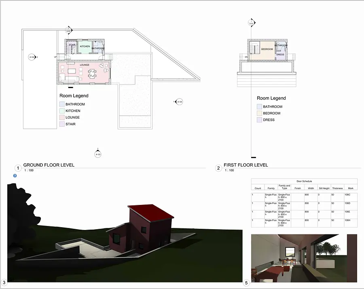Click the section head marker above ground floor plan
This screenshot has width=364, height=289.
69,30
